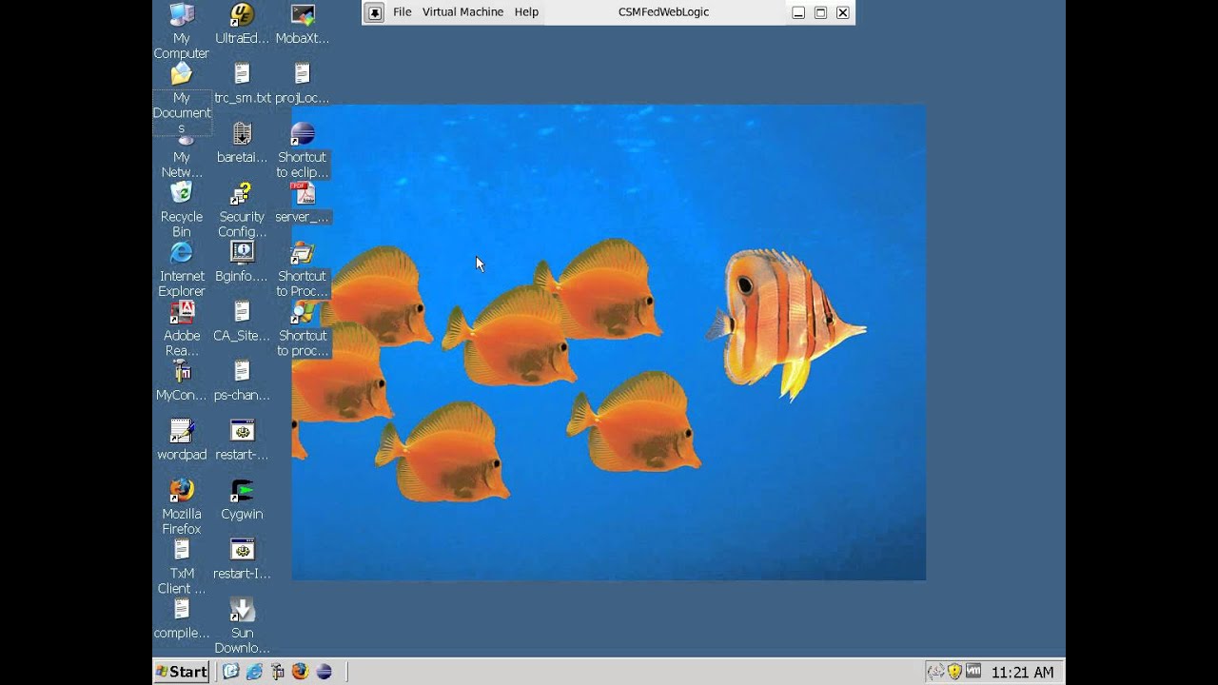Click the MyCon quick launch icon
This screenshot has height=685, width=1218.
[278, 672]
